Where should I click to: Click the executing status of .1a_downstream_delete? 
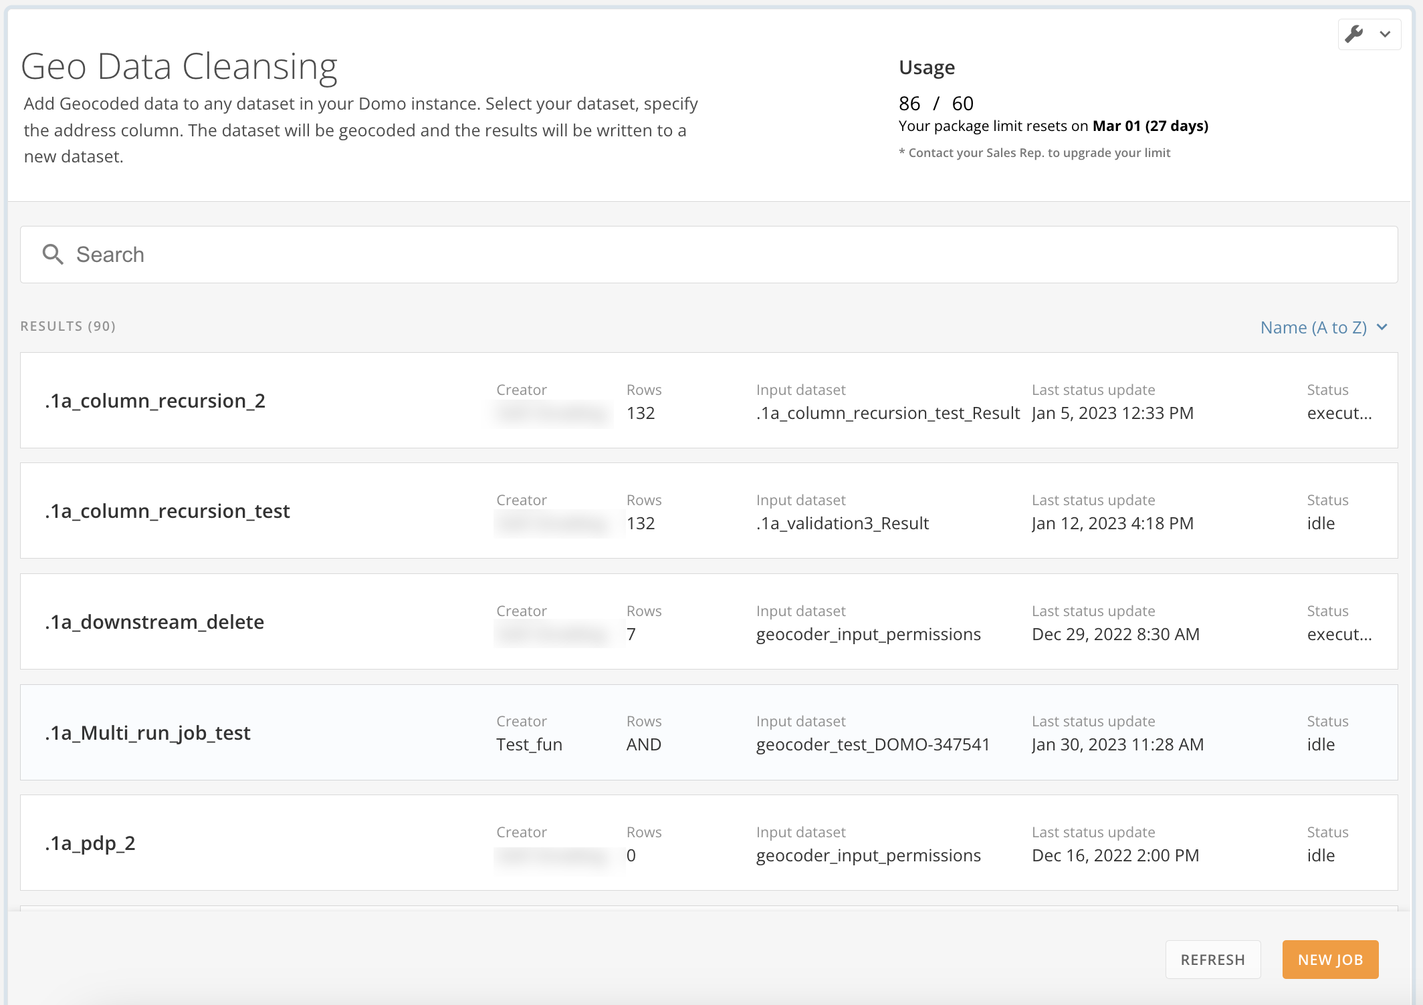pos(1339,634)
